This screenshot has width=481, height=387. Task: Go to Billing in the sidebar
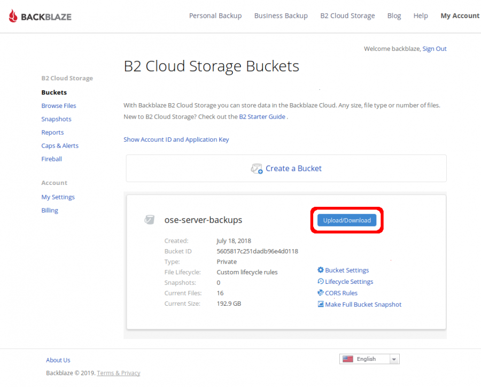click(x=50, y=211)
